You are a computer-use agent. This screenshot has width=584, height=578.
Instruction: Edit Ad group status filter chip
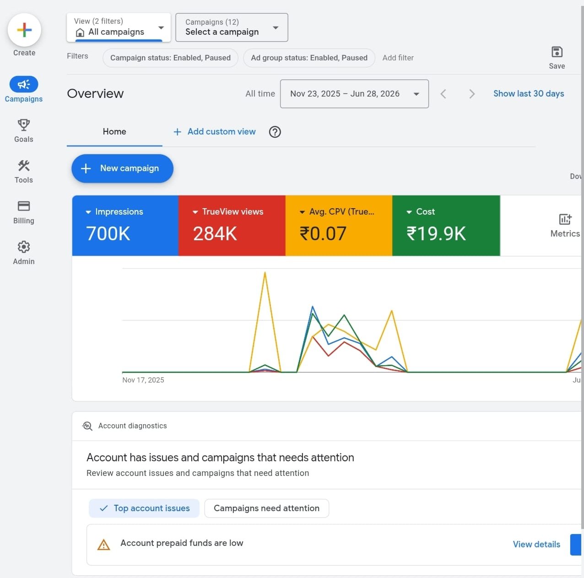pos(309,58)
